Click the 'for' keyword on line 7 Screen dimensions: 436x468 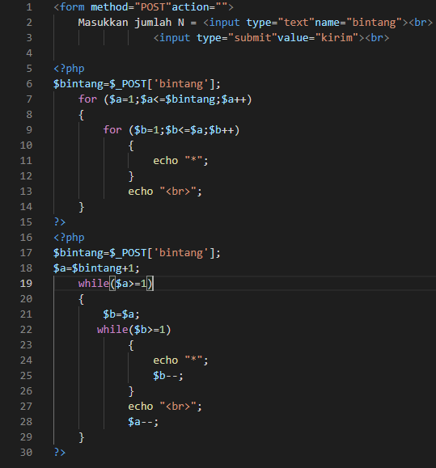[87, 99]
